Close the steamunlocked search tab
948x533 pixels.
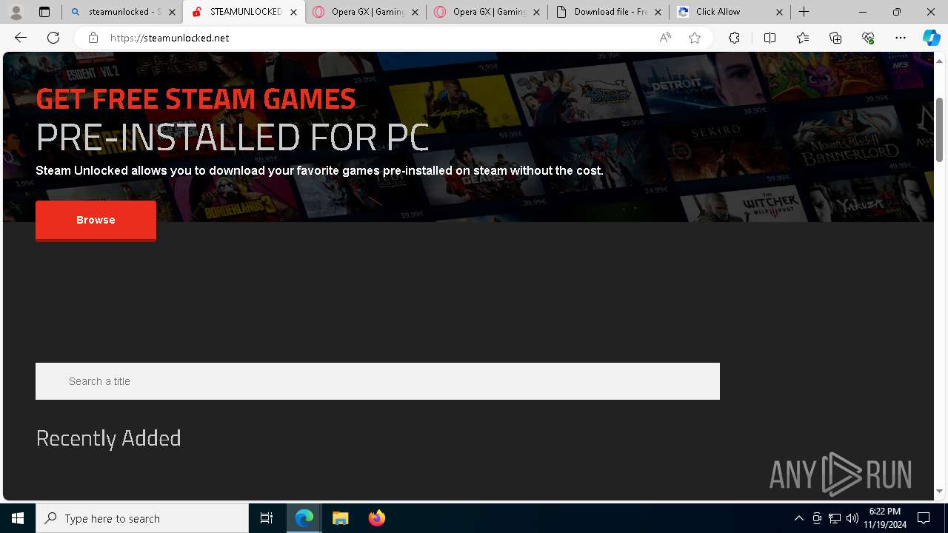(171, 12)
